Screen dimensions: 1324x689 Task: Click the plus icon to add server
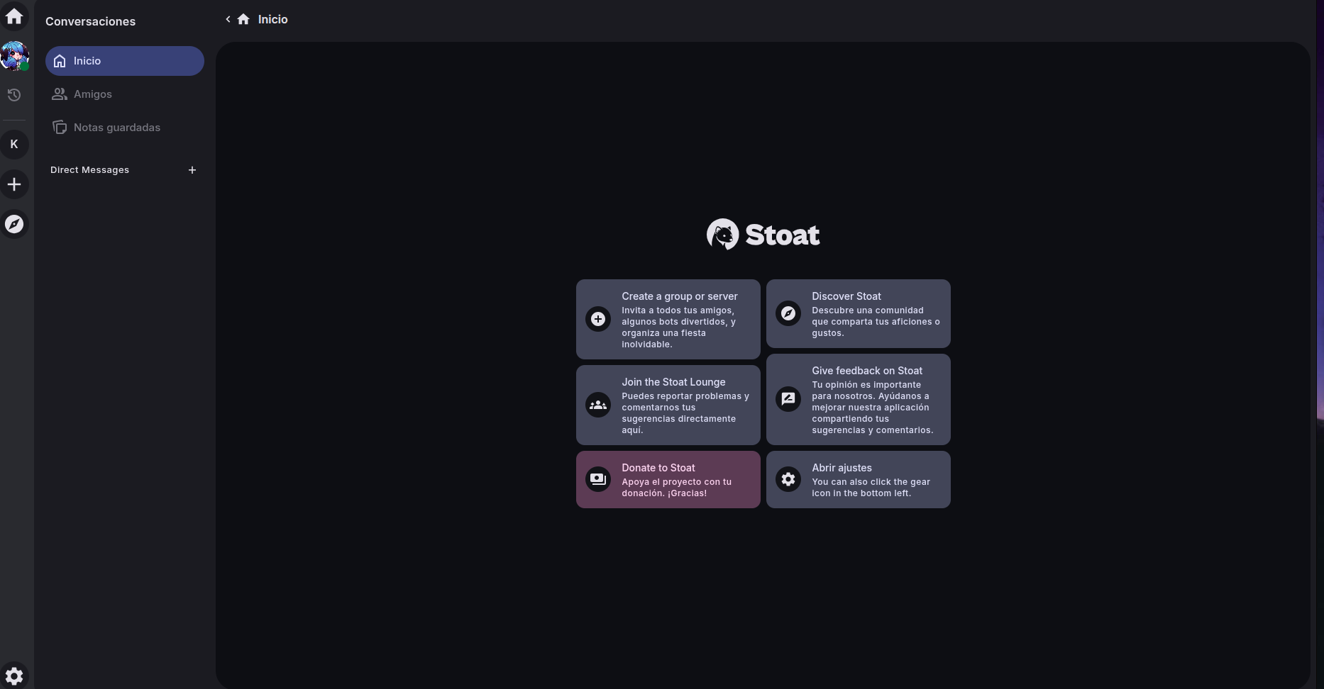click(14, 184)
